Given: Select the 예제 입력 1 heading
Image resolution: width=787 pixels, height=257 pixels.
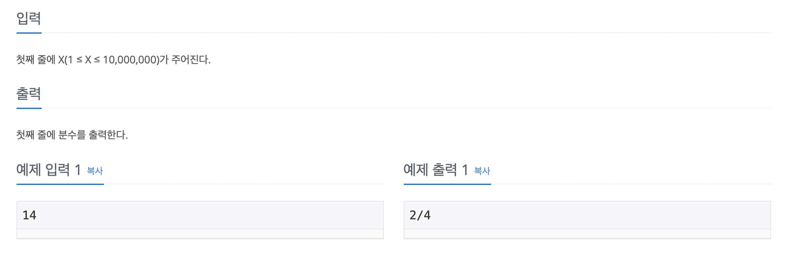Looking at the screenshot, I should pyautogui.click(x=49, y=170).
